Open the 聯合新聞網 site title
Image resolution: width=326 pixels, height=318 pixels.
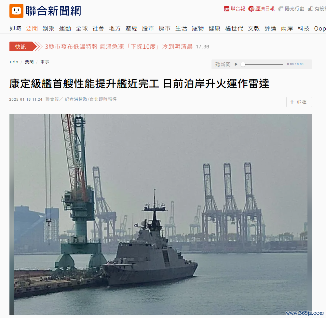coord(53,11)
